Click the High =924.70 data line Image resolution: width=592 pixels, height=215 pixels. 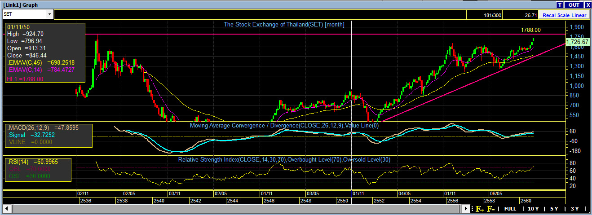click(x=25, y=34)
